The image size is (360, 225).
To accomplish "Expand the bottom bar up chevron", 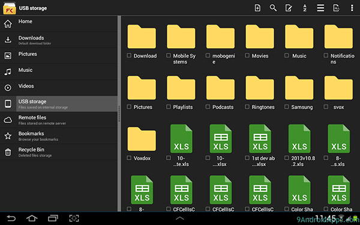I will 180,218.
